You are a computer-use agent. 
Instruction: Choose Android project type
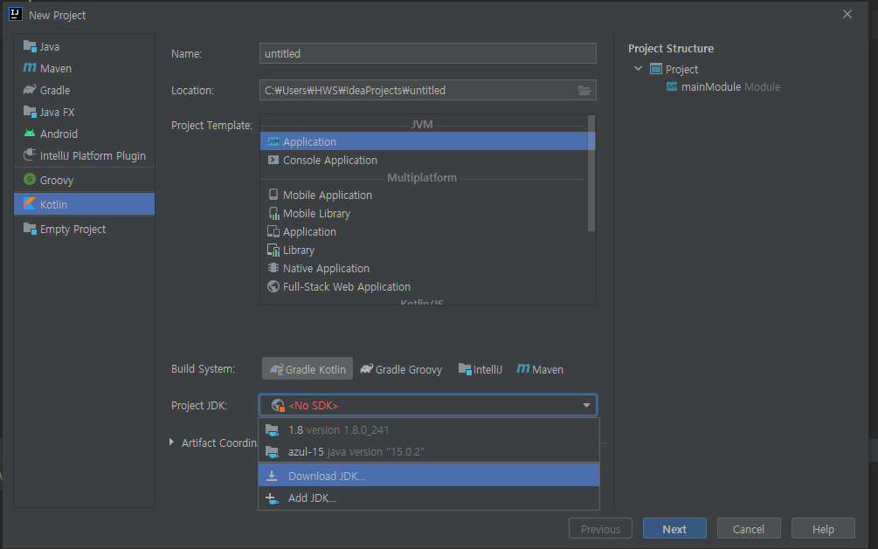click(84, 134)
